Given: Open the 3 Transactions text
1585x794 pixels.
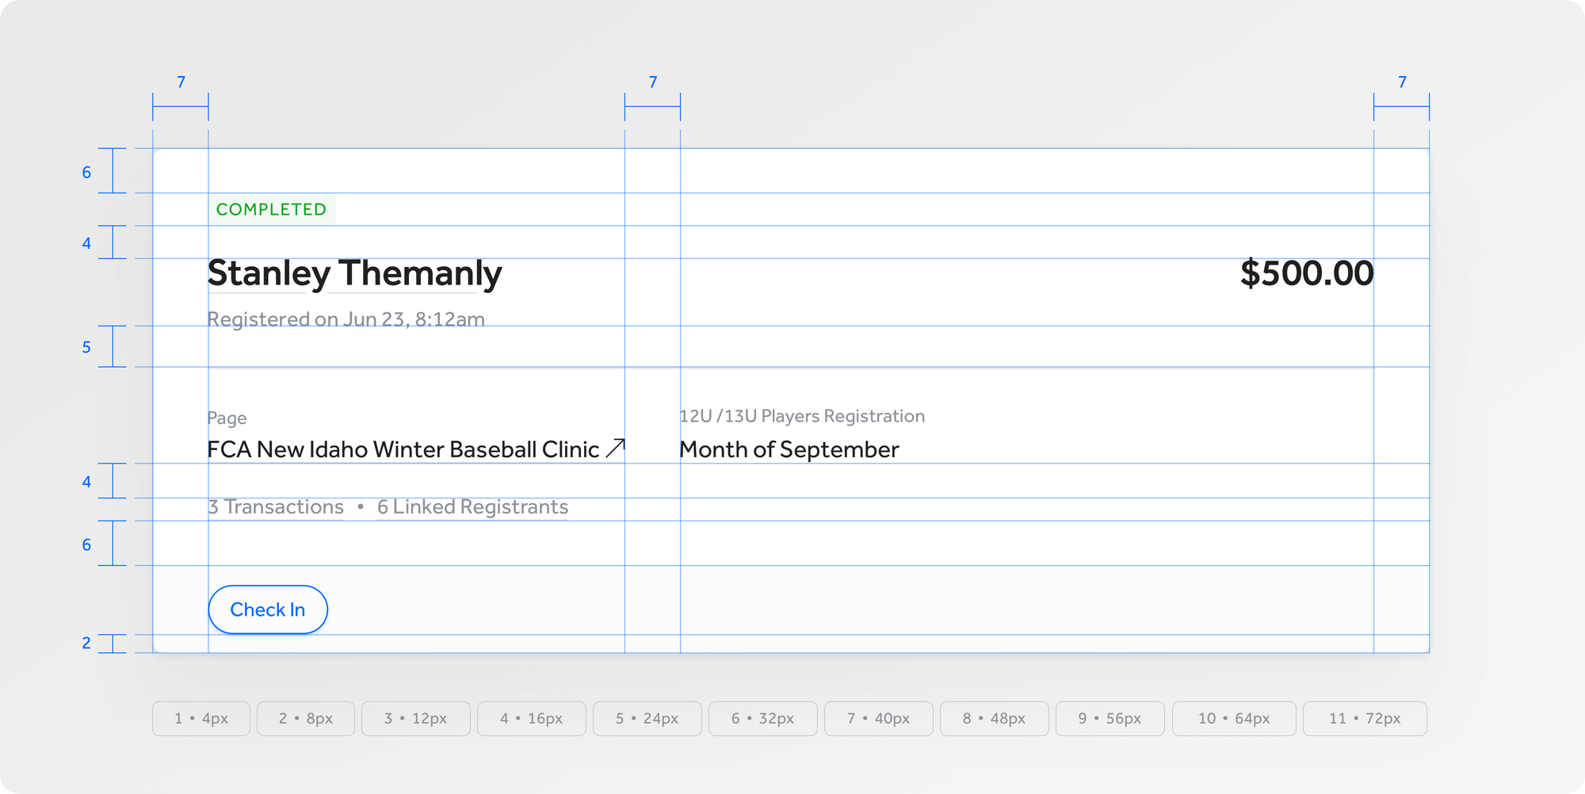Looking at the screenshot, I should click(276, 507).
